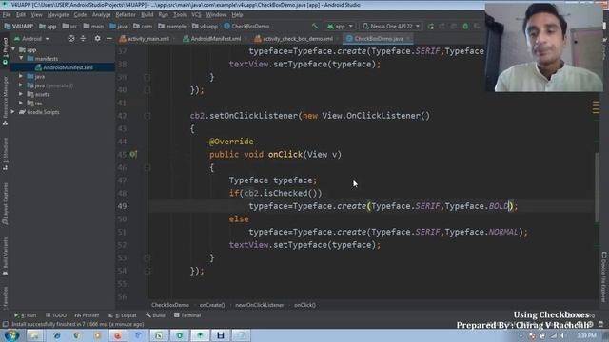This screenshot has width=609, height=342.
Task: Open Chrome from the taskbar
Action: pos(77,335)
